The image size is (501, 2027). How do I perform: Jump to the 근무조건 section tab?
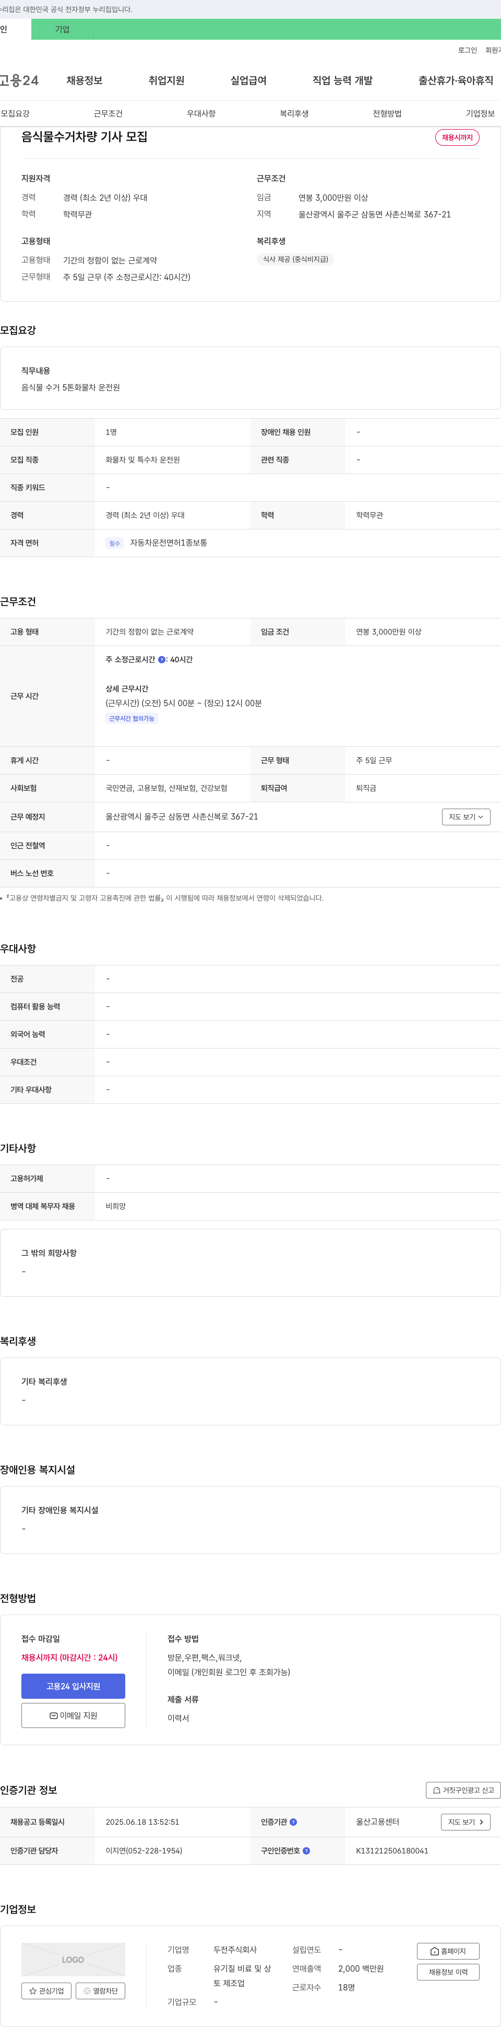tap(108, 113)
